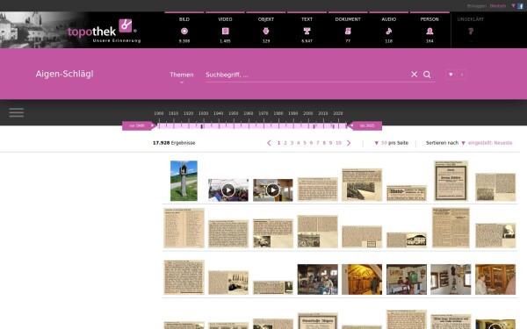
Task: Filter by AUDIO note icon
Action: pos(388,32)
